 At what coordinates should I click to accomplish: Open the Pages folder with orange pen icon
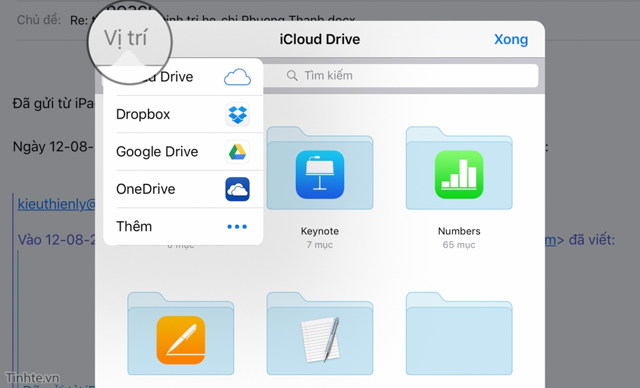tap(181, 333)
